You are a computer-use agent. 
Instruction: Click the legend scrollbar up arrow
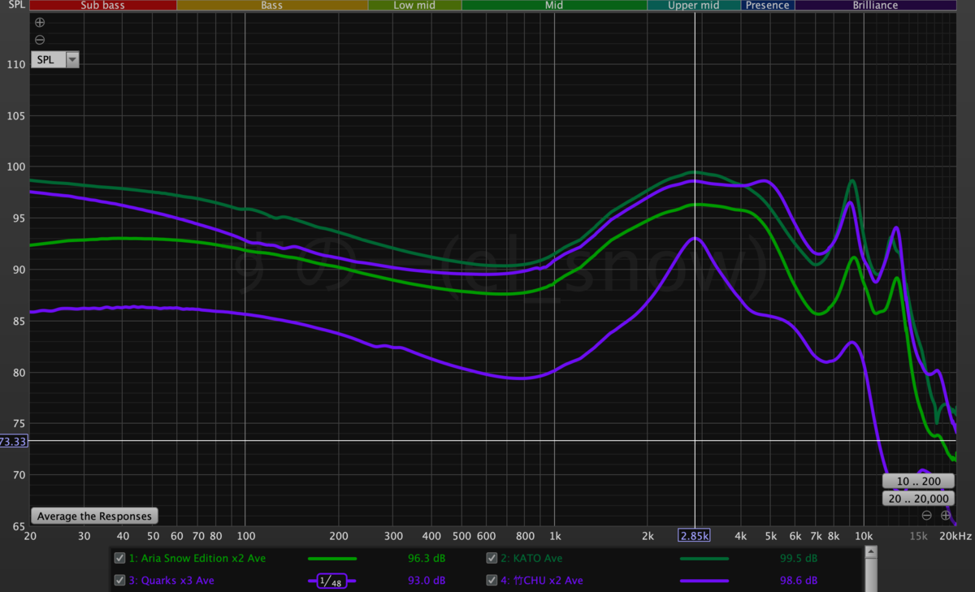coord(871,553)
